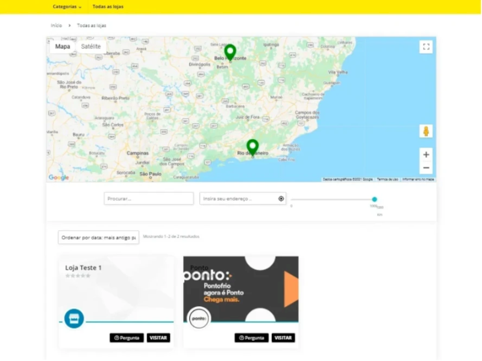Screen dimensions: 482x361
Task: Open the Categorias dropdown menu
Action: coord(67,7)
